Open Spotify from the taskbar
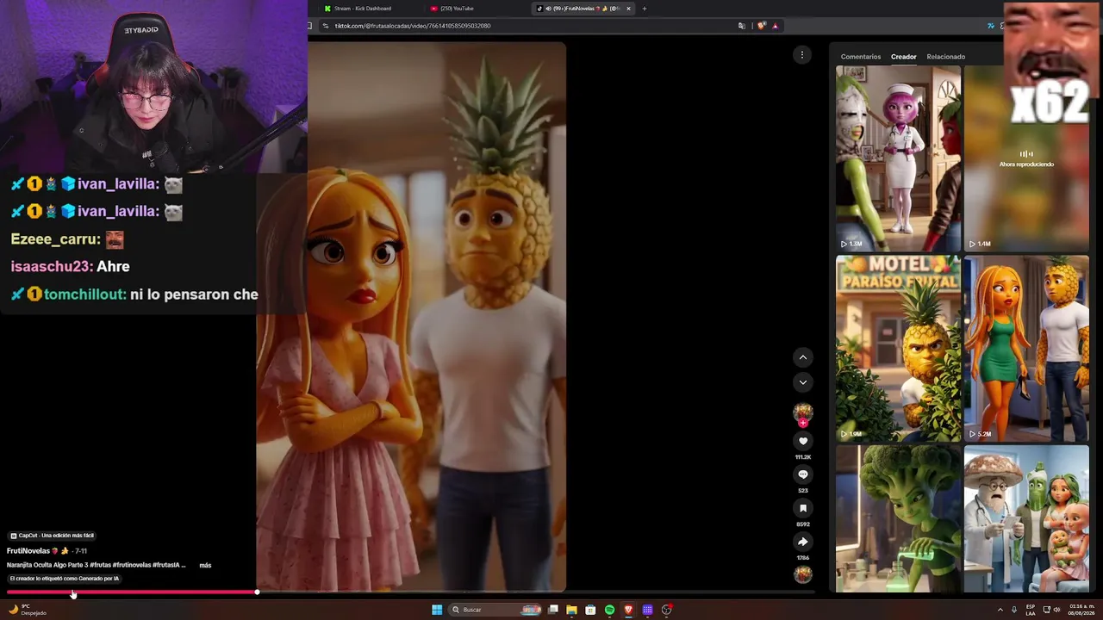1103x620 pixels. [609, 610]
